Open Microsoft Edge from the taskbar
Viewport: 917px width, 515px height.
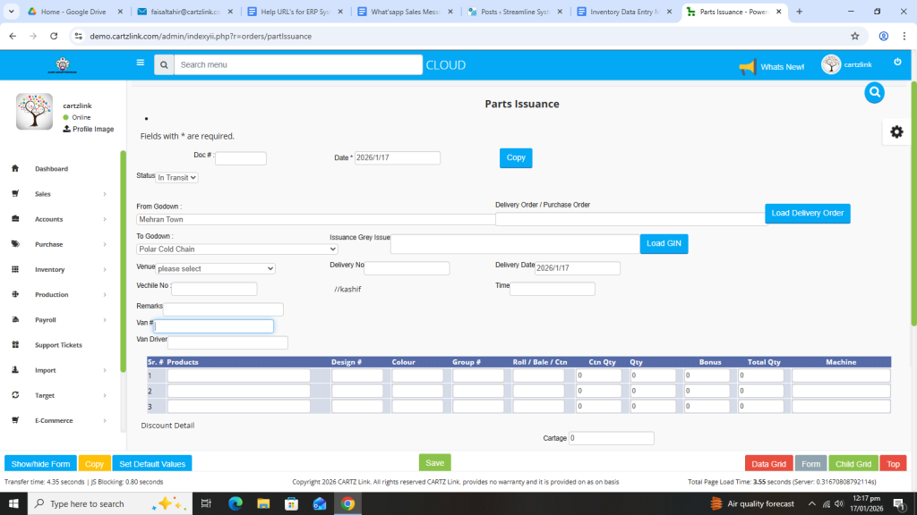pos(236,503)
